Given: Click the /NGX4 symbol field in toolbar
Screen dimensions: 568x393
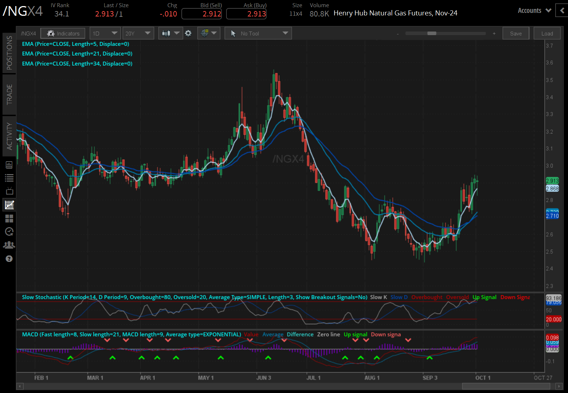Looking at the screenshot, I should [x=28, y=33].
